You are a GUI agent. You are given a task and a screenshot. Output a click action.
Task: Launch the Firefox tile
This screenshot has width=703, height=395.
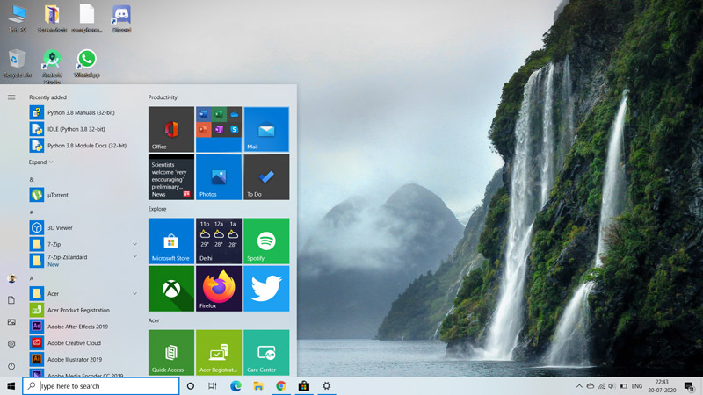point(219,289)
